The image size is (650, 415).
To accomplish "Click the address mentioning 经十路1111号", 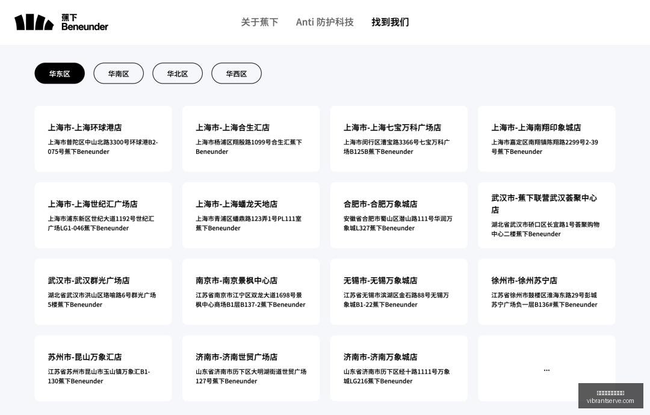I will 397,377.
